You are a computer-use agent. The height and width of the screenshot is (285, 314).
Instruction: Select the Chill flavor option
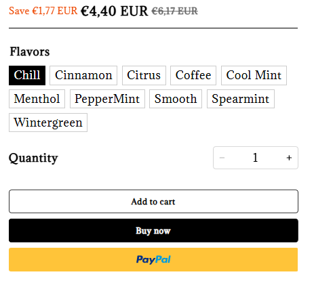(27, 75)
